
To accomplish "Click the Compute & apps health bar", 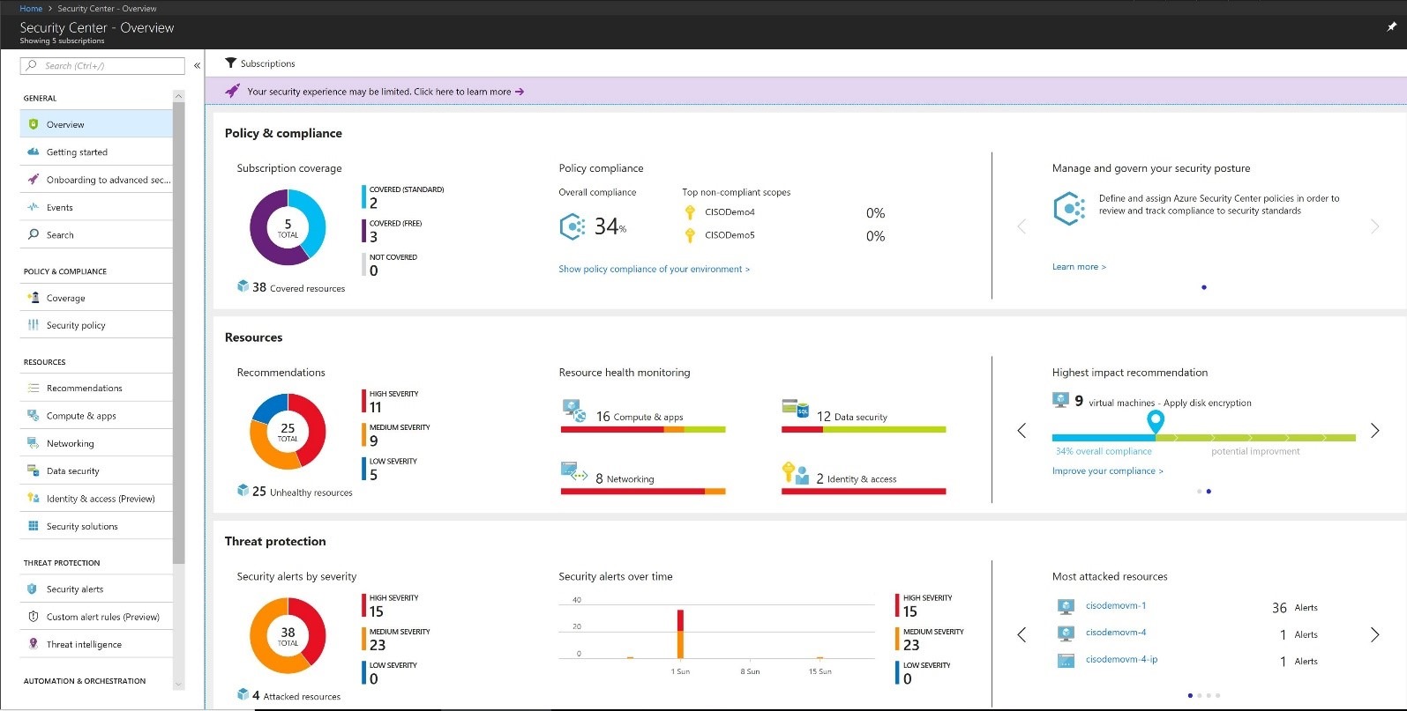I will (643, 430).
